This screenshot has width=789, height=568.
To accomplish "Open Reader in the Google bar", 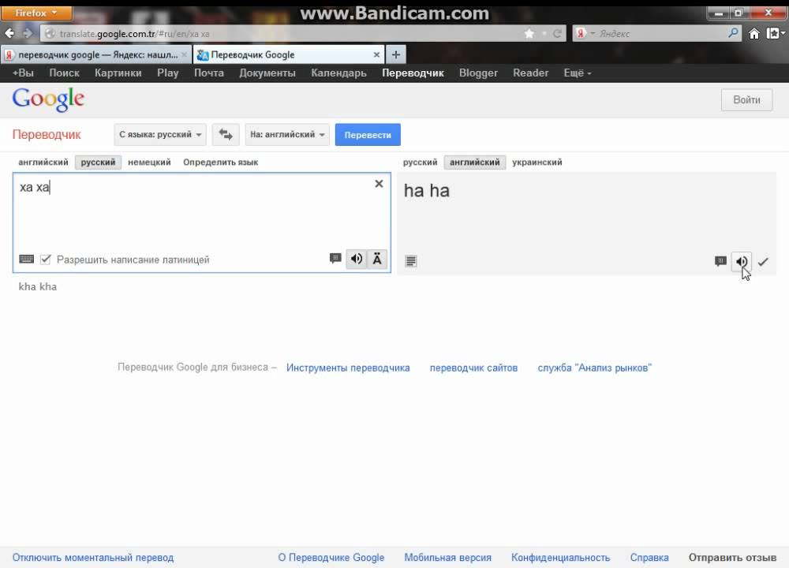I will pos(530,73).
